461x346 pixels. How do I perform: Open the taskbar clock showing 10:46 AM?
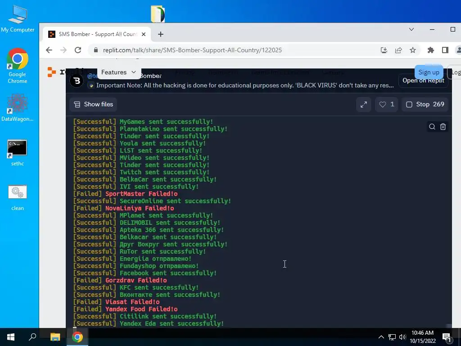[422, 337]
